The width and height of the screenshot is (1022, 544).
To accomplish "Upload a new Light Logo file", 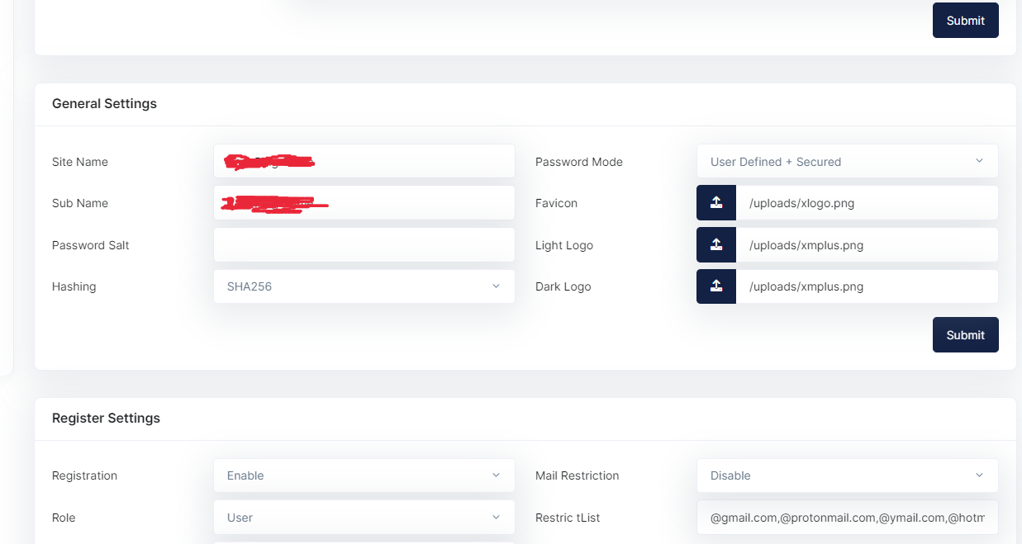I will click(x=715, y=244).
